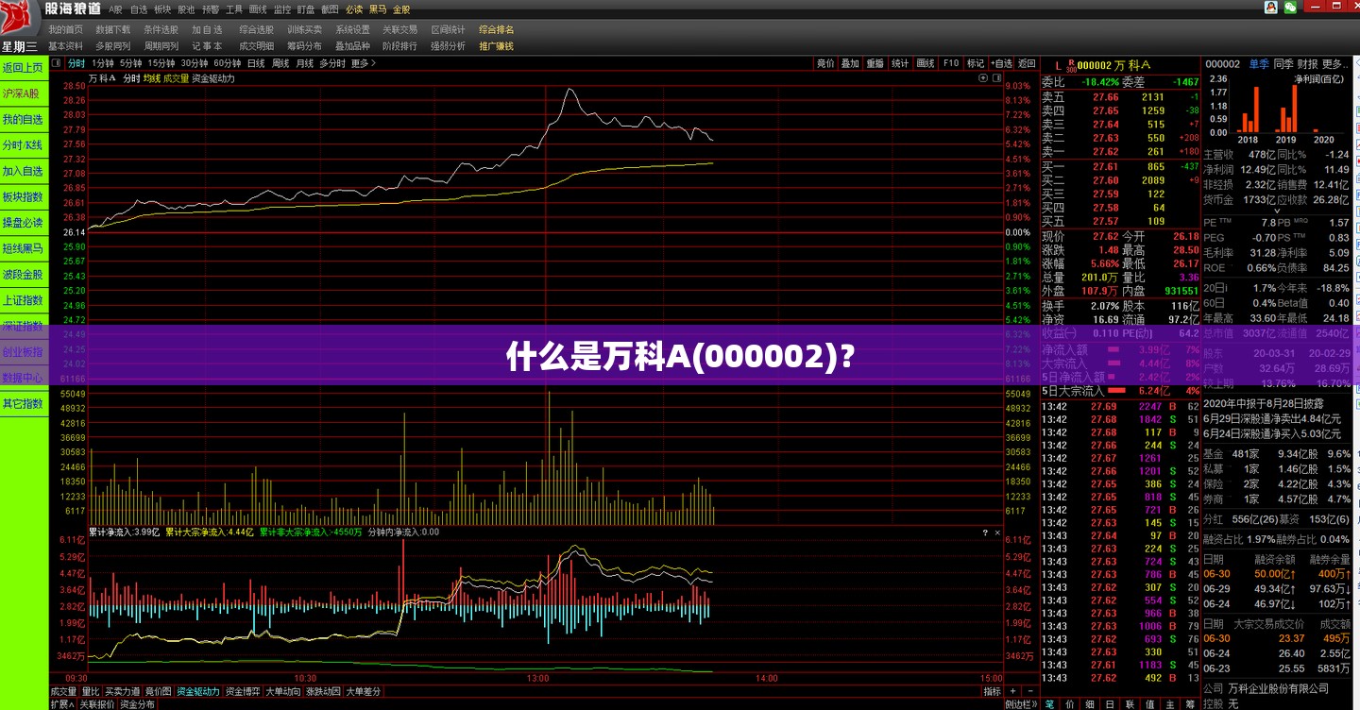The width and height of the screenshot is (1360, 710).
Task: Open the WeChat icon in the title bar
Action: pos(1290,8)
